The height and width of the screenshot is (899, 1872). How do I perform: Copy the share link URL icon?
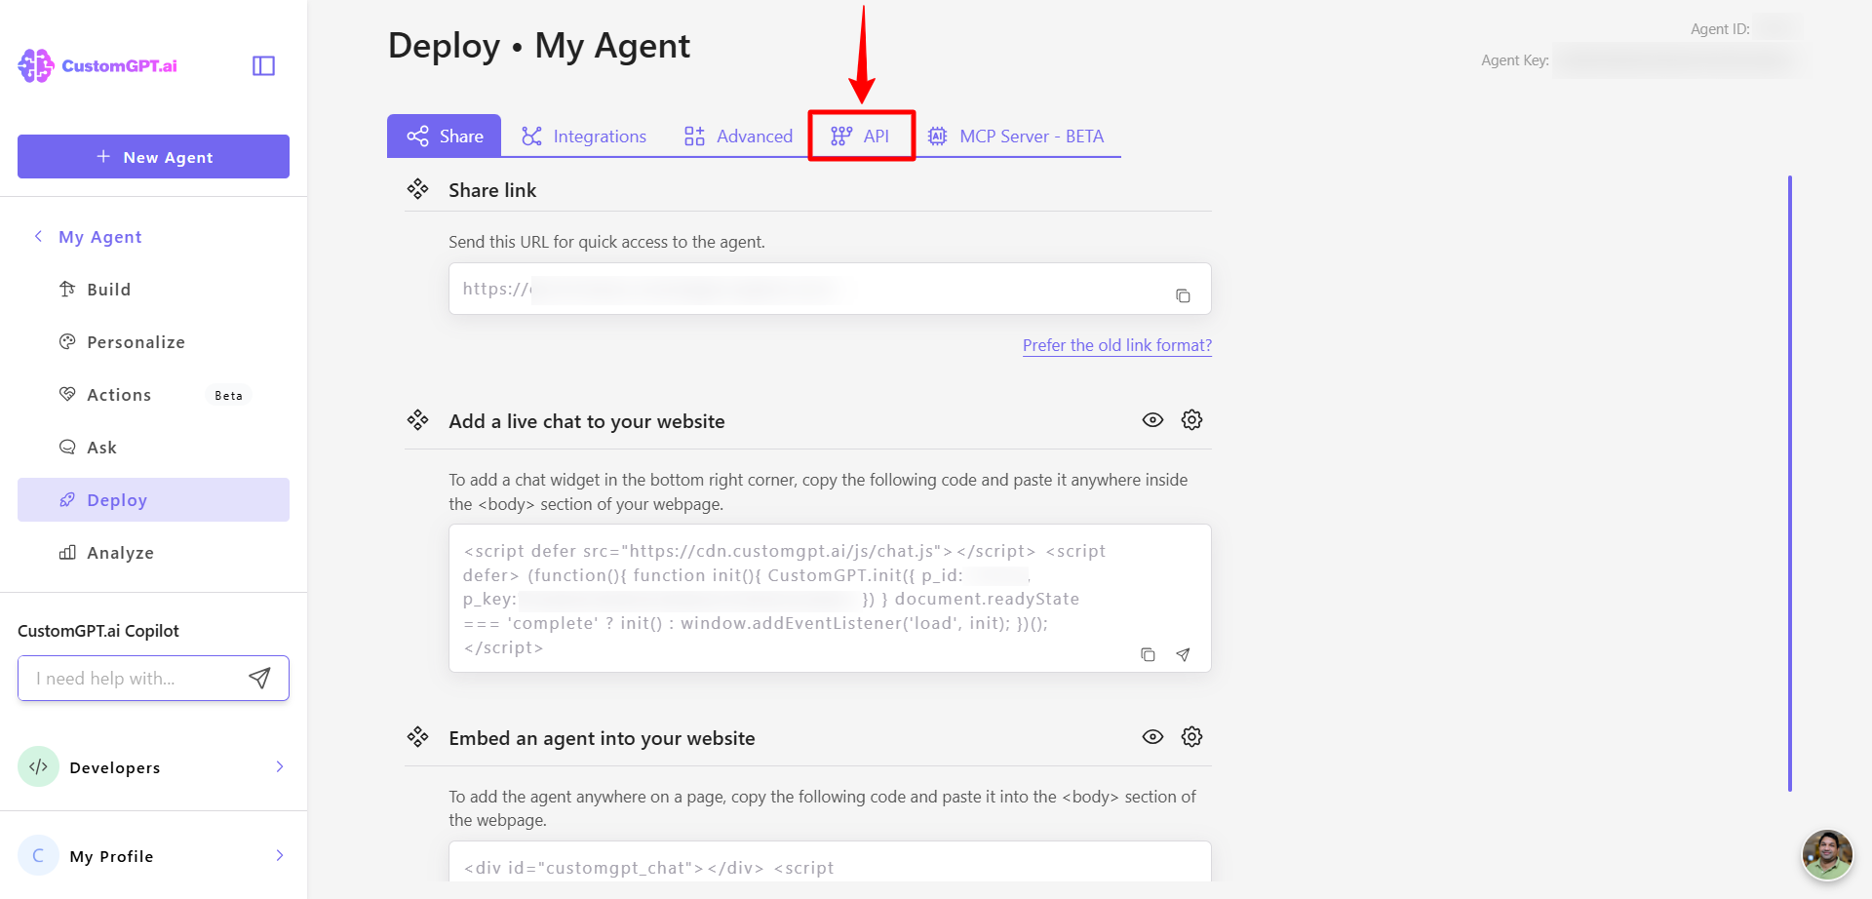click(1183, 295)
